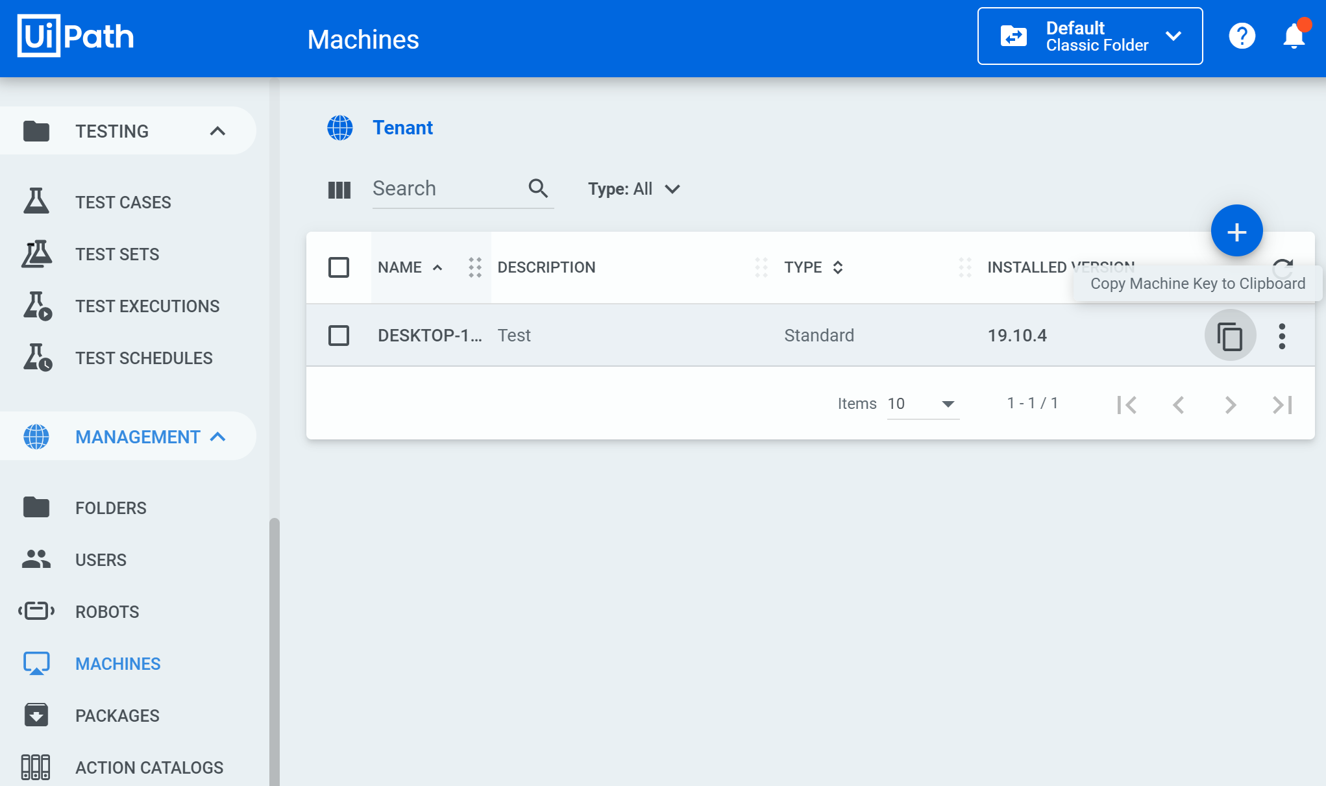Go to Robots in sidebar
The width and height of the screenshot is (1326, 786).
click(x=107, y=611)
